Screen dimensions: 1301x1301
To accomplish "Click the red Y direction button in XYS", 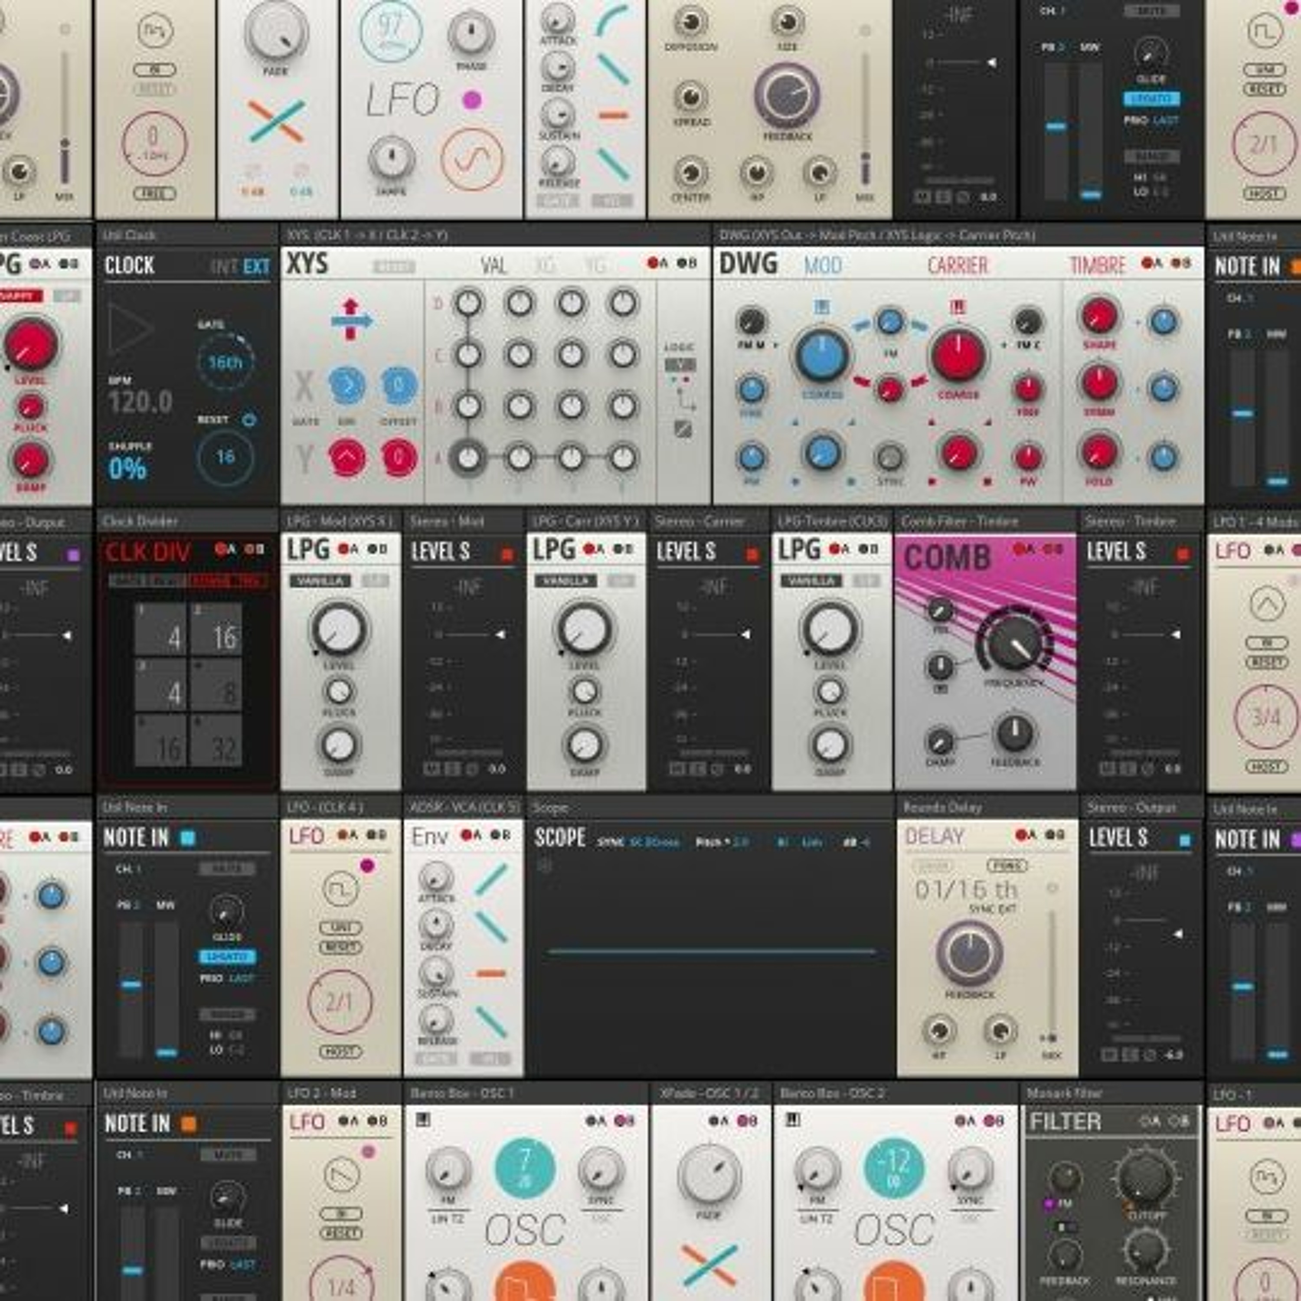I will pyautogui.click(x=347, y=457).
